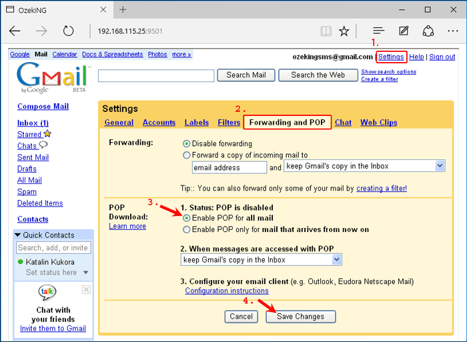This screenshot has height=342, width=467.
Task: Open the Chat settings tab
Action: (x=343, y=123)
